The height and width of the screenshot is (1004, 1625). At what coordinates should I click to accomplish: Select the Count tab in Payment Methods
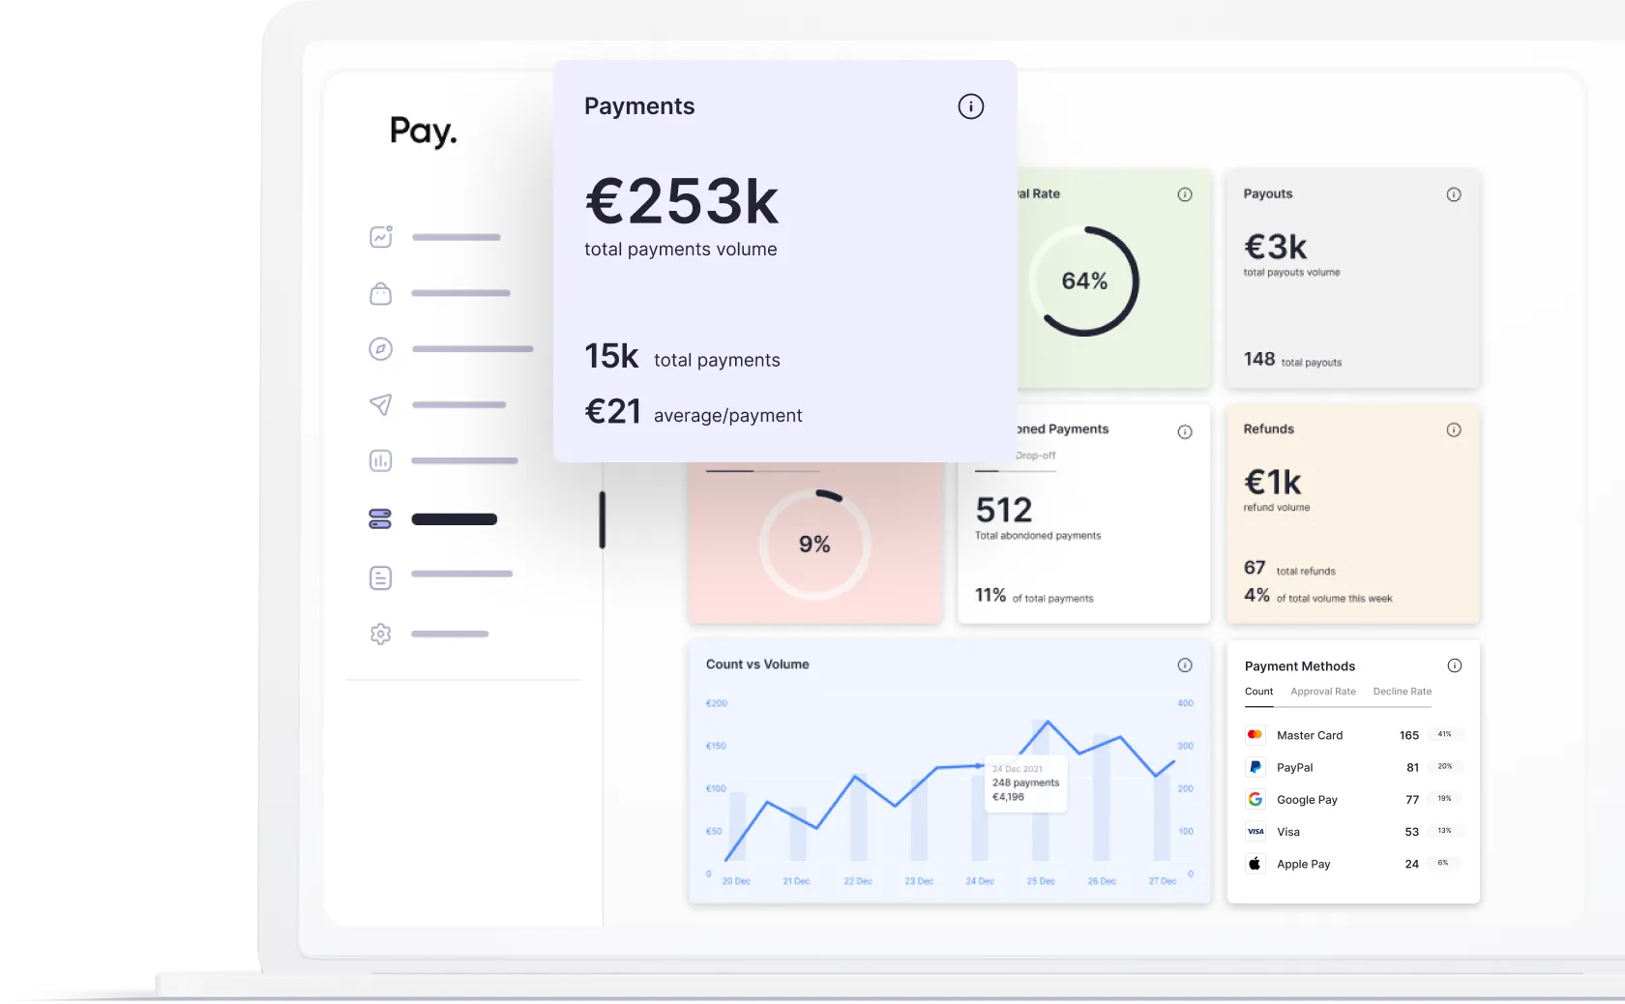coord(1258,692)
